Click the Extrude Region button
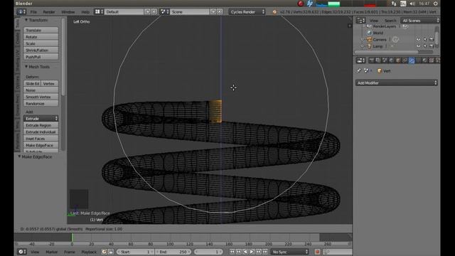 pyautogui.click(x=41, y=125)
